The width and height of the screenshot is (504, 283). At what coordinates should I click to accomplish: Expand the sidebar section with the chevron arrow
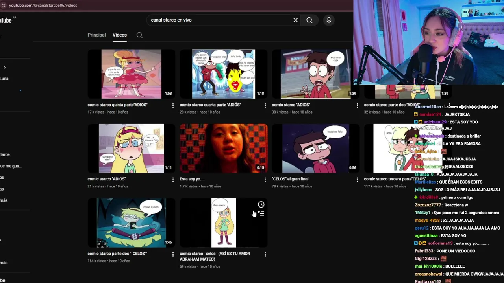point(4,68)
